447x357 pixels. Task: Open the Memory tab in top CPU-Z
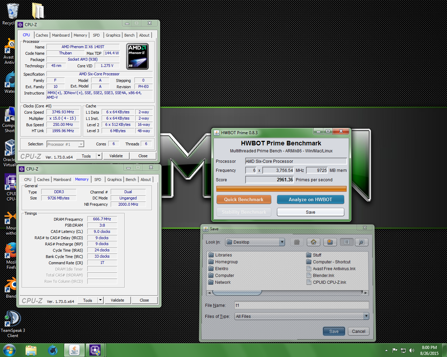tap(80, 35)
